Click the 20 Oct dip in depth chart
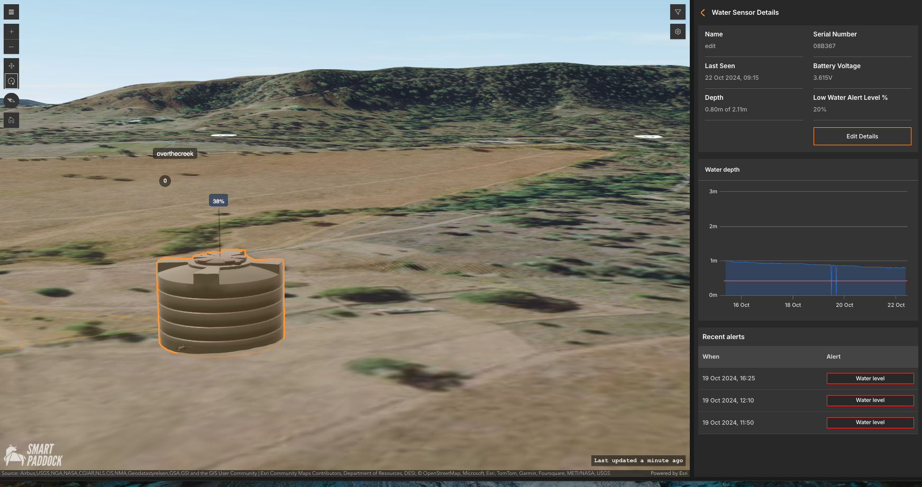922x487 pixels. coord(834,280)
